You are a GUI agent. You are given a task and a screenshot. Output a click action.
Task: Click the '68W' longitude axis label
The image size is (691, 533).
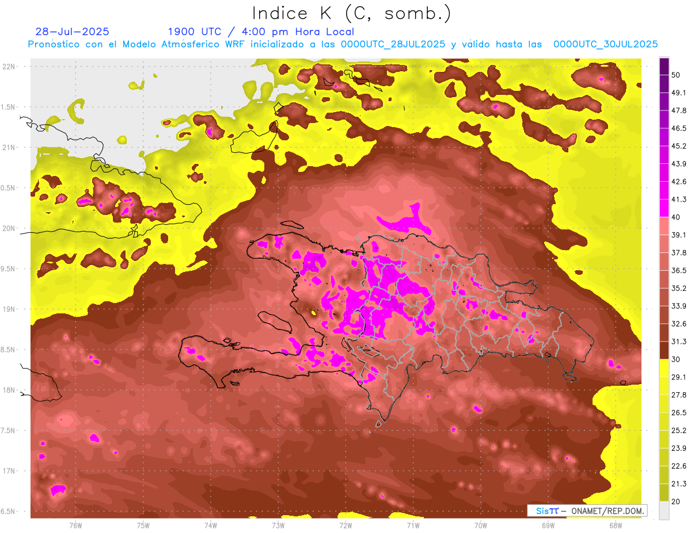[x=616, y=526]
